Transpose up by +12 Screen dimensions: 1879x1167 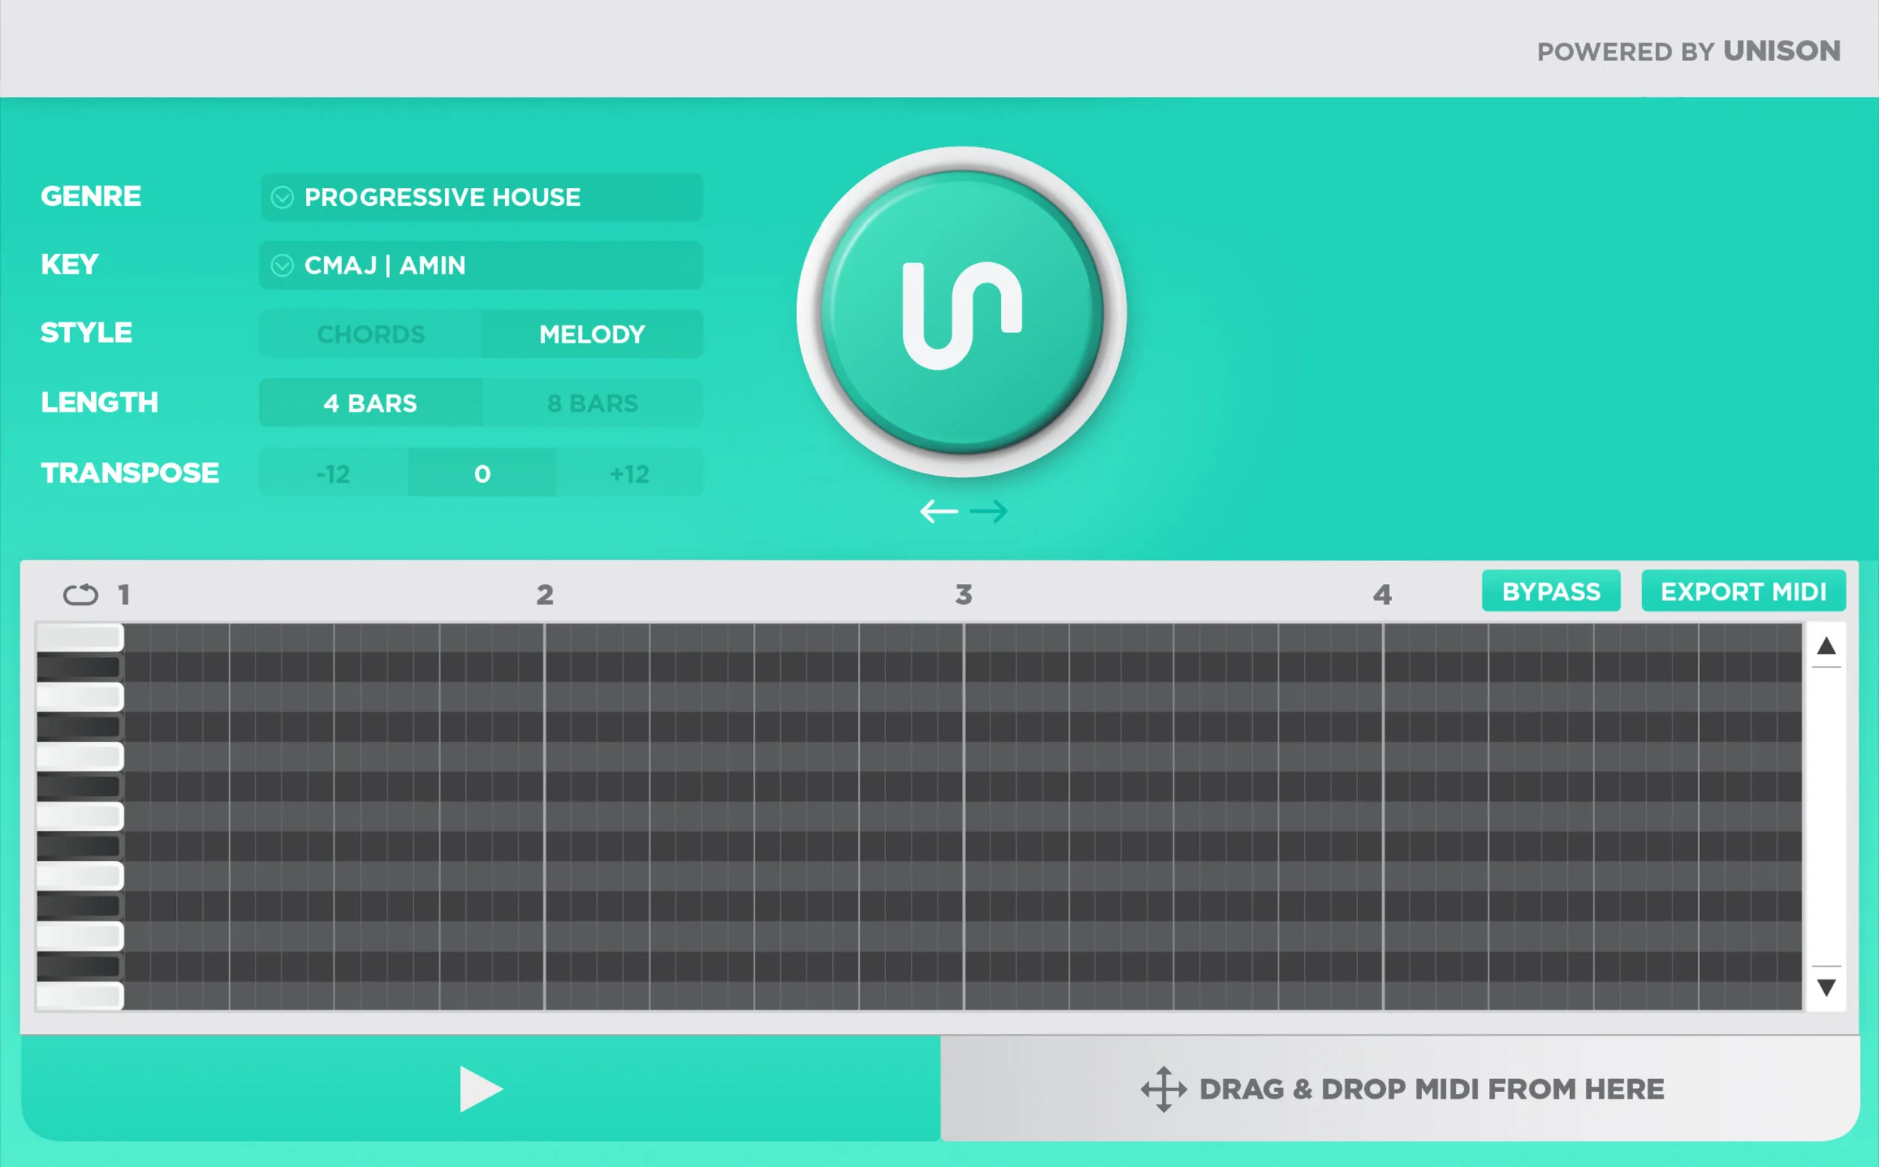click(629, 473)
